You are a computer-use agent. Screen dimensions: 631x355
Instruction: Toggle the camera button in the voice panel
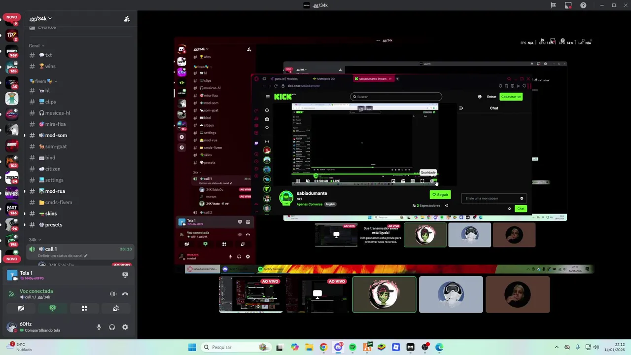pyautogui.click(x=21, y=308)
